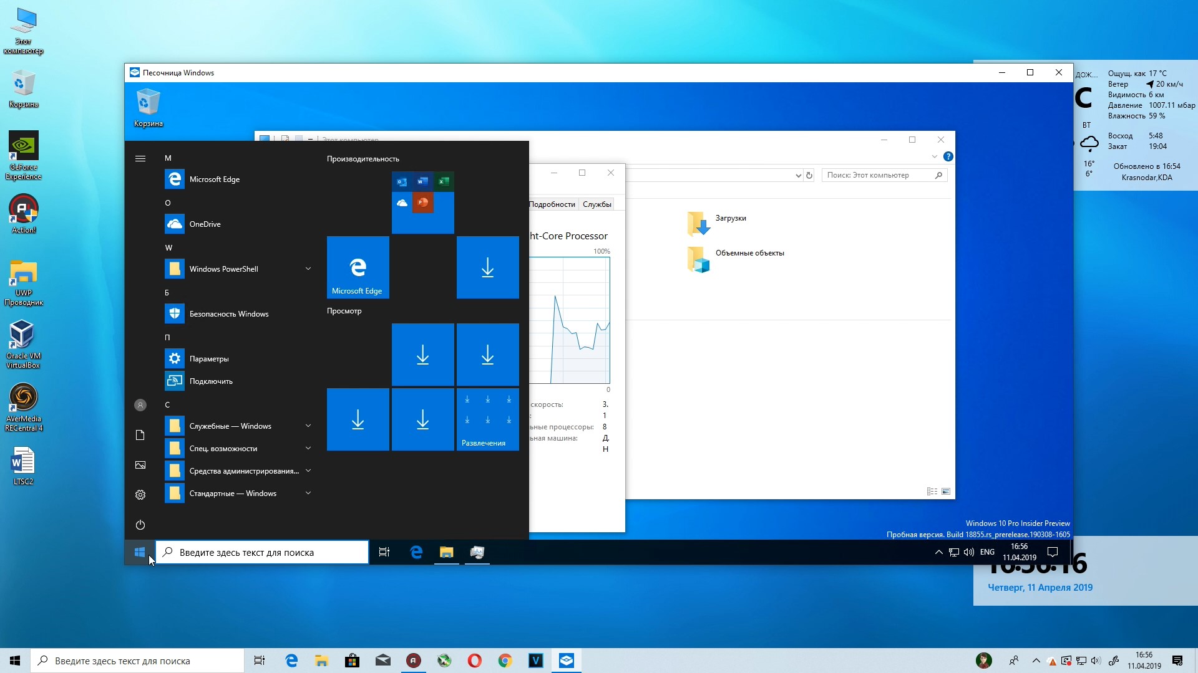Screen dimensions: 1198x673
Task: Open the user account icon in Start sidebar
Action: point(140,405)
